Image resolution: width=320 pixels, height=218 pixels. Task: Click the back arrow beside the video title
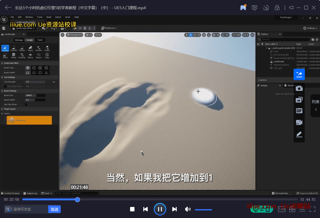(x=8, y=8)
